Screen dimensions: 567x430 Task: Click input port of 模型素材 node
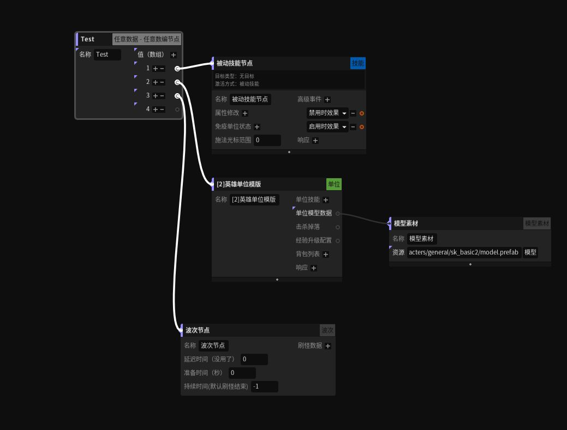point(389,223)
